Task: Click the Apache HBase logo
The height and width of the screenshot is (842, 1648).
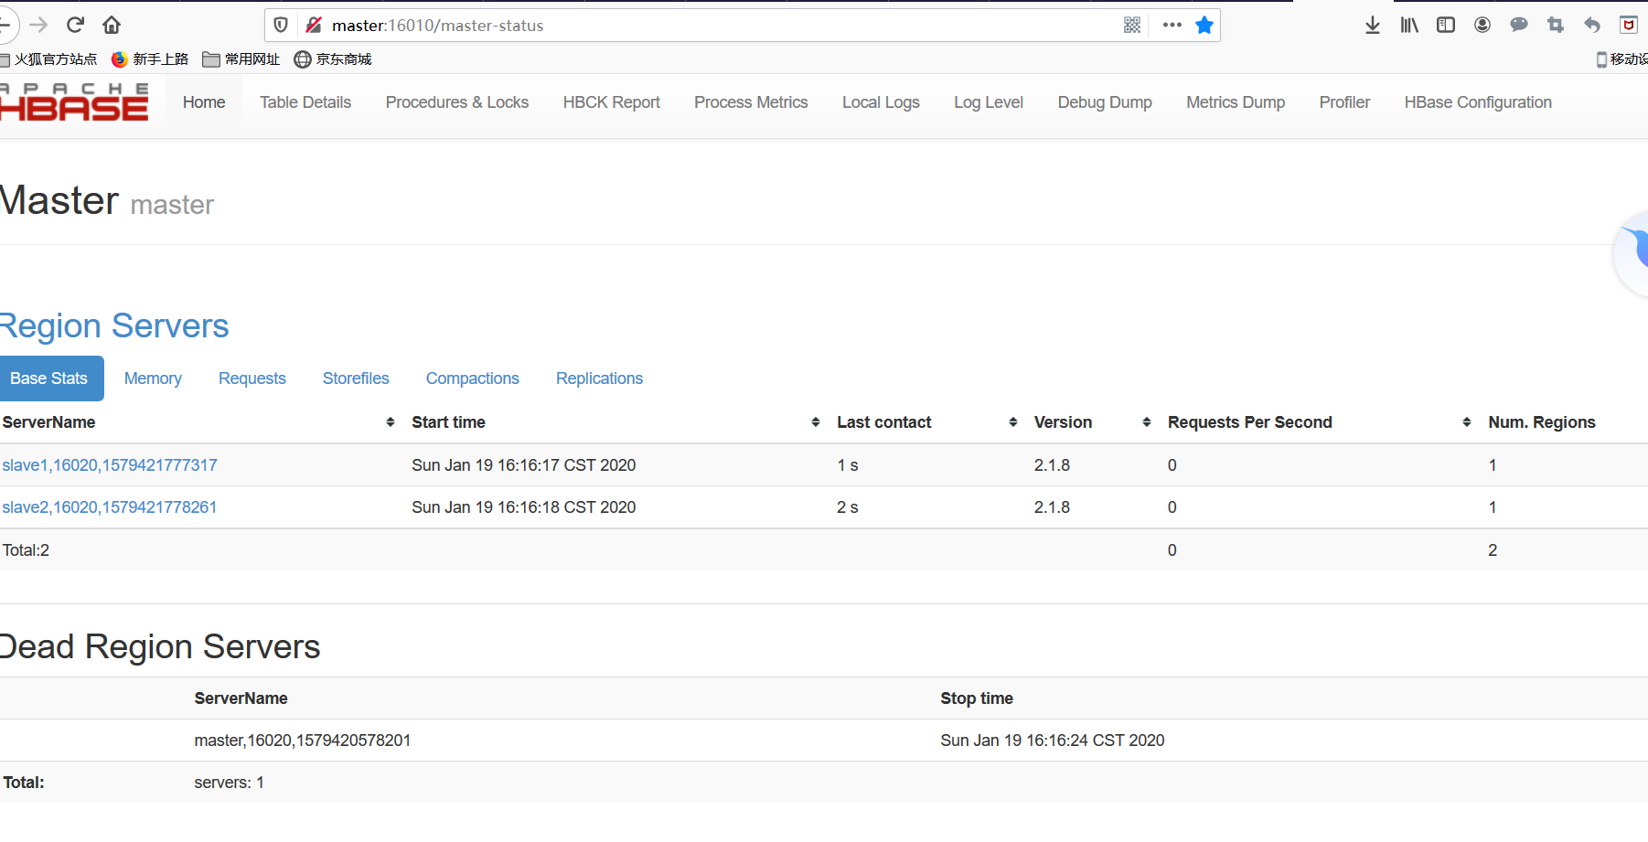Action: pyautogui.click(x=74, y=102)
